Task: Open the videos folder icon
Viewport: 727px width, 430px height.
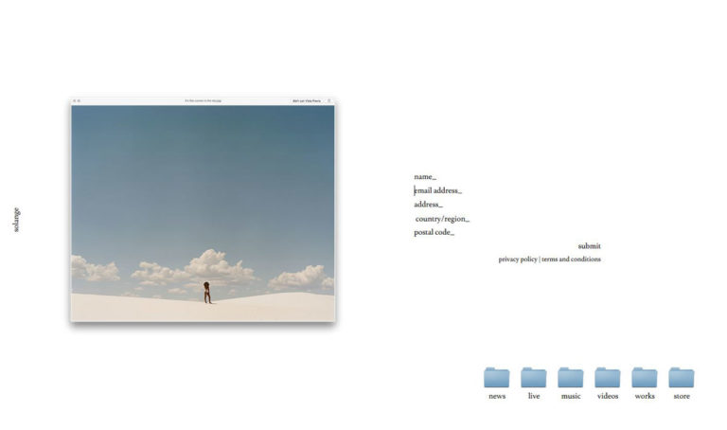Action: 608,378
